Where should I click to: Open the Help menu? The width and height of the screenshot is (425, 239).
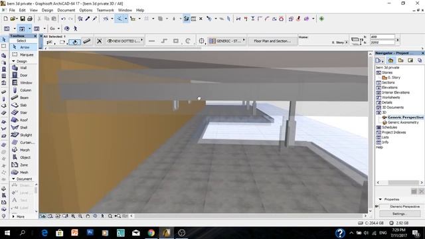tap(140, 10)
